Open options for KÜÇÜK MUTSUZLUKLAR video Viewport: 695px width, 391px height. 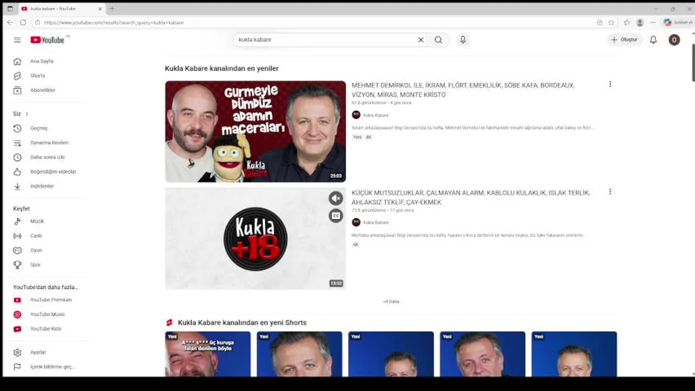click(610, 192)
